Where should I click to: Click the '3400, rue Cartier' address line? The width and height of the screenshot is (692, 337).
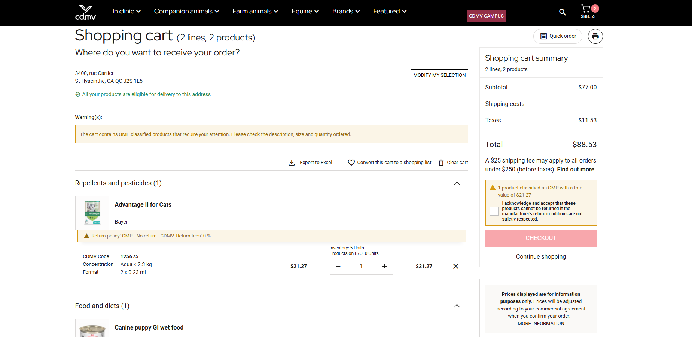point(94,73)
